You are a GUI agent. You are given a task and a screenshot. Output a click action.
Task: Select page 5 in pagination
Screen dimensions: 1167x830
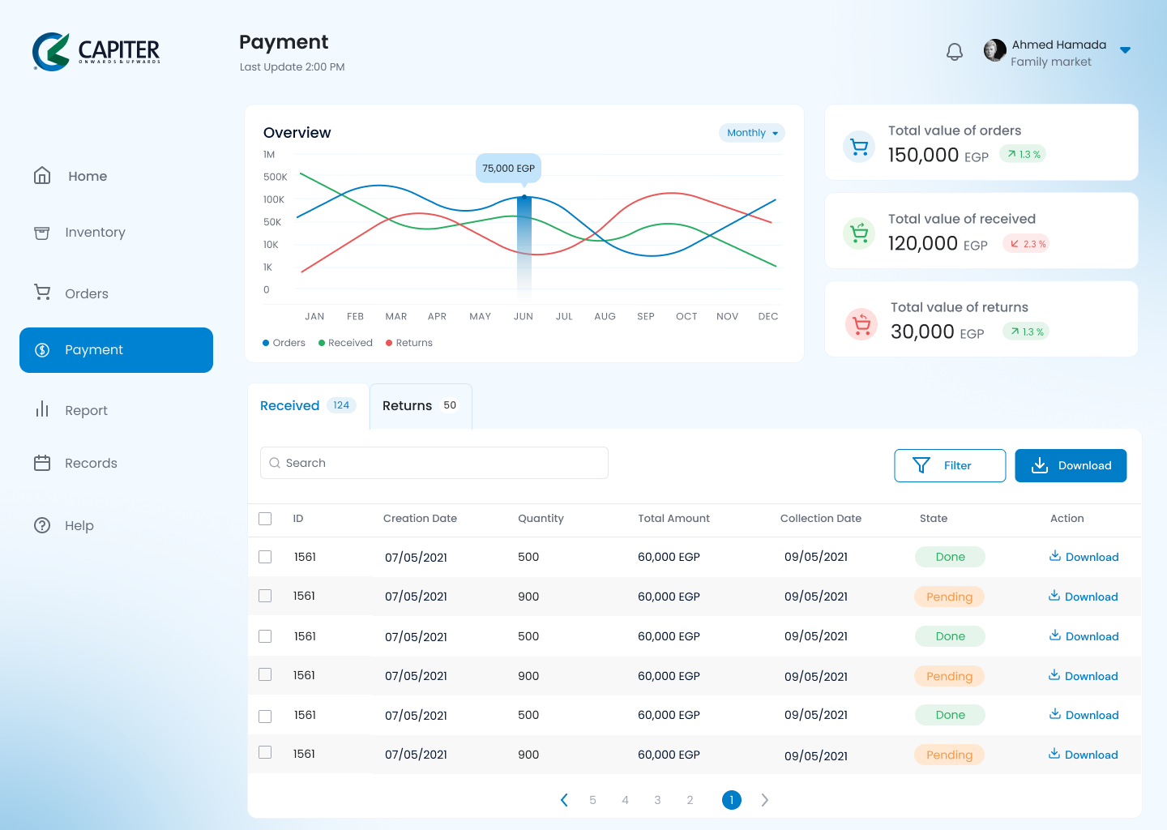pos(592,800)
